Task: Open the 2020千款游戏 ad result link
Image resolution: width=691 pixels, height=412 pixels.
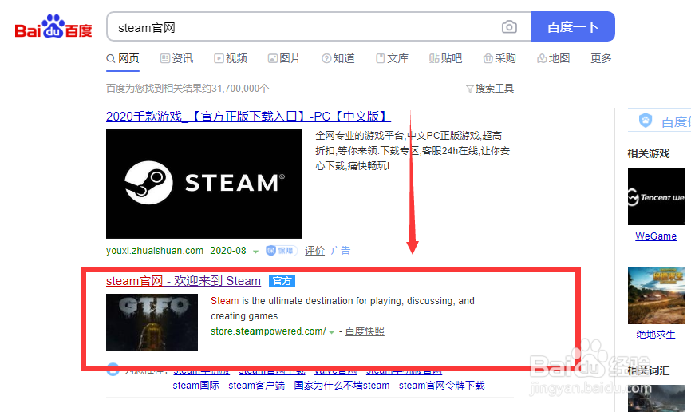Action: [248, 117]
